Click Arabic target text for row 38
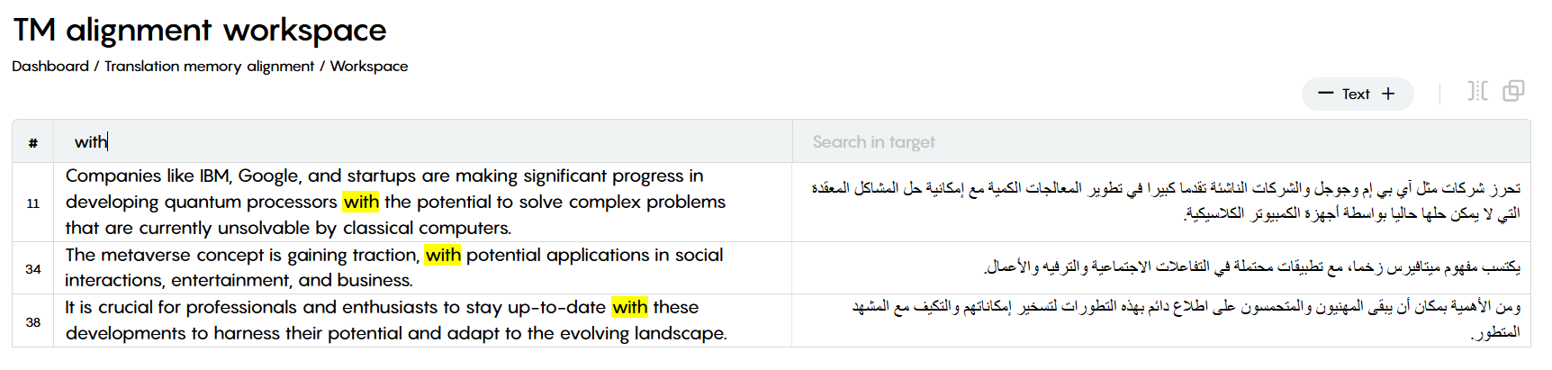 (1187, 320)
